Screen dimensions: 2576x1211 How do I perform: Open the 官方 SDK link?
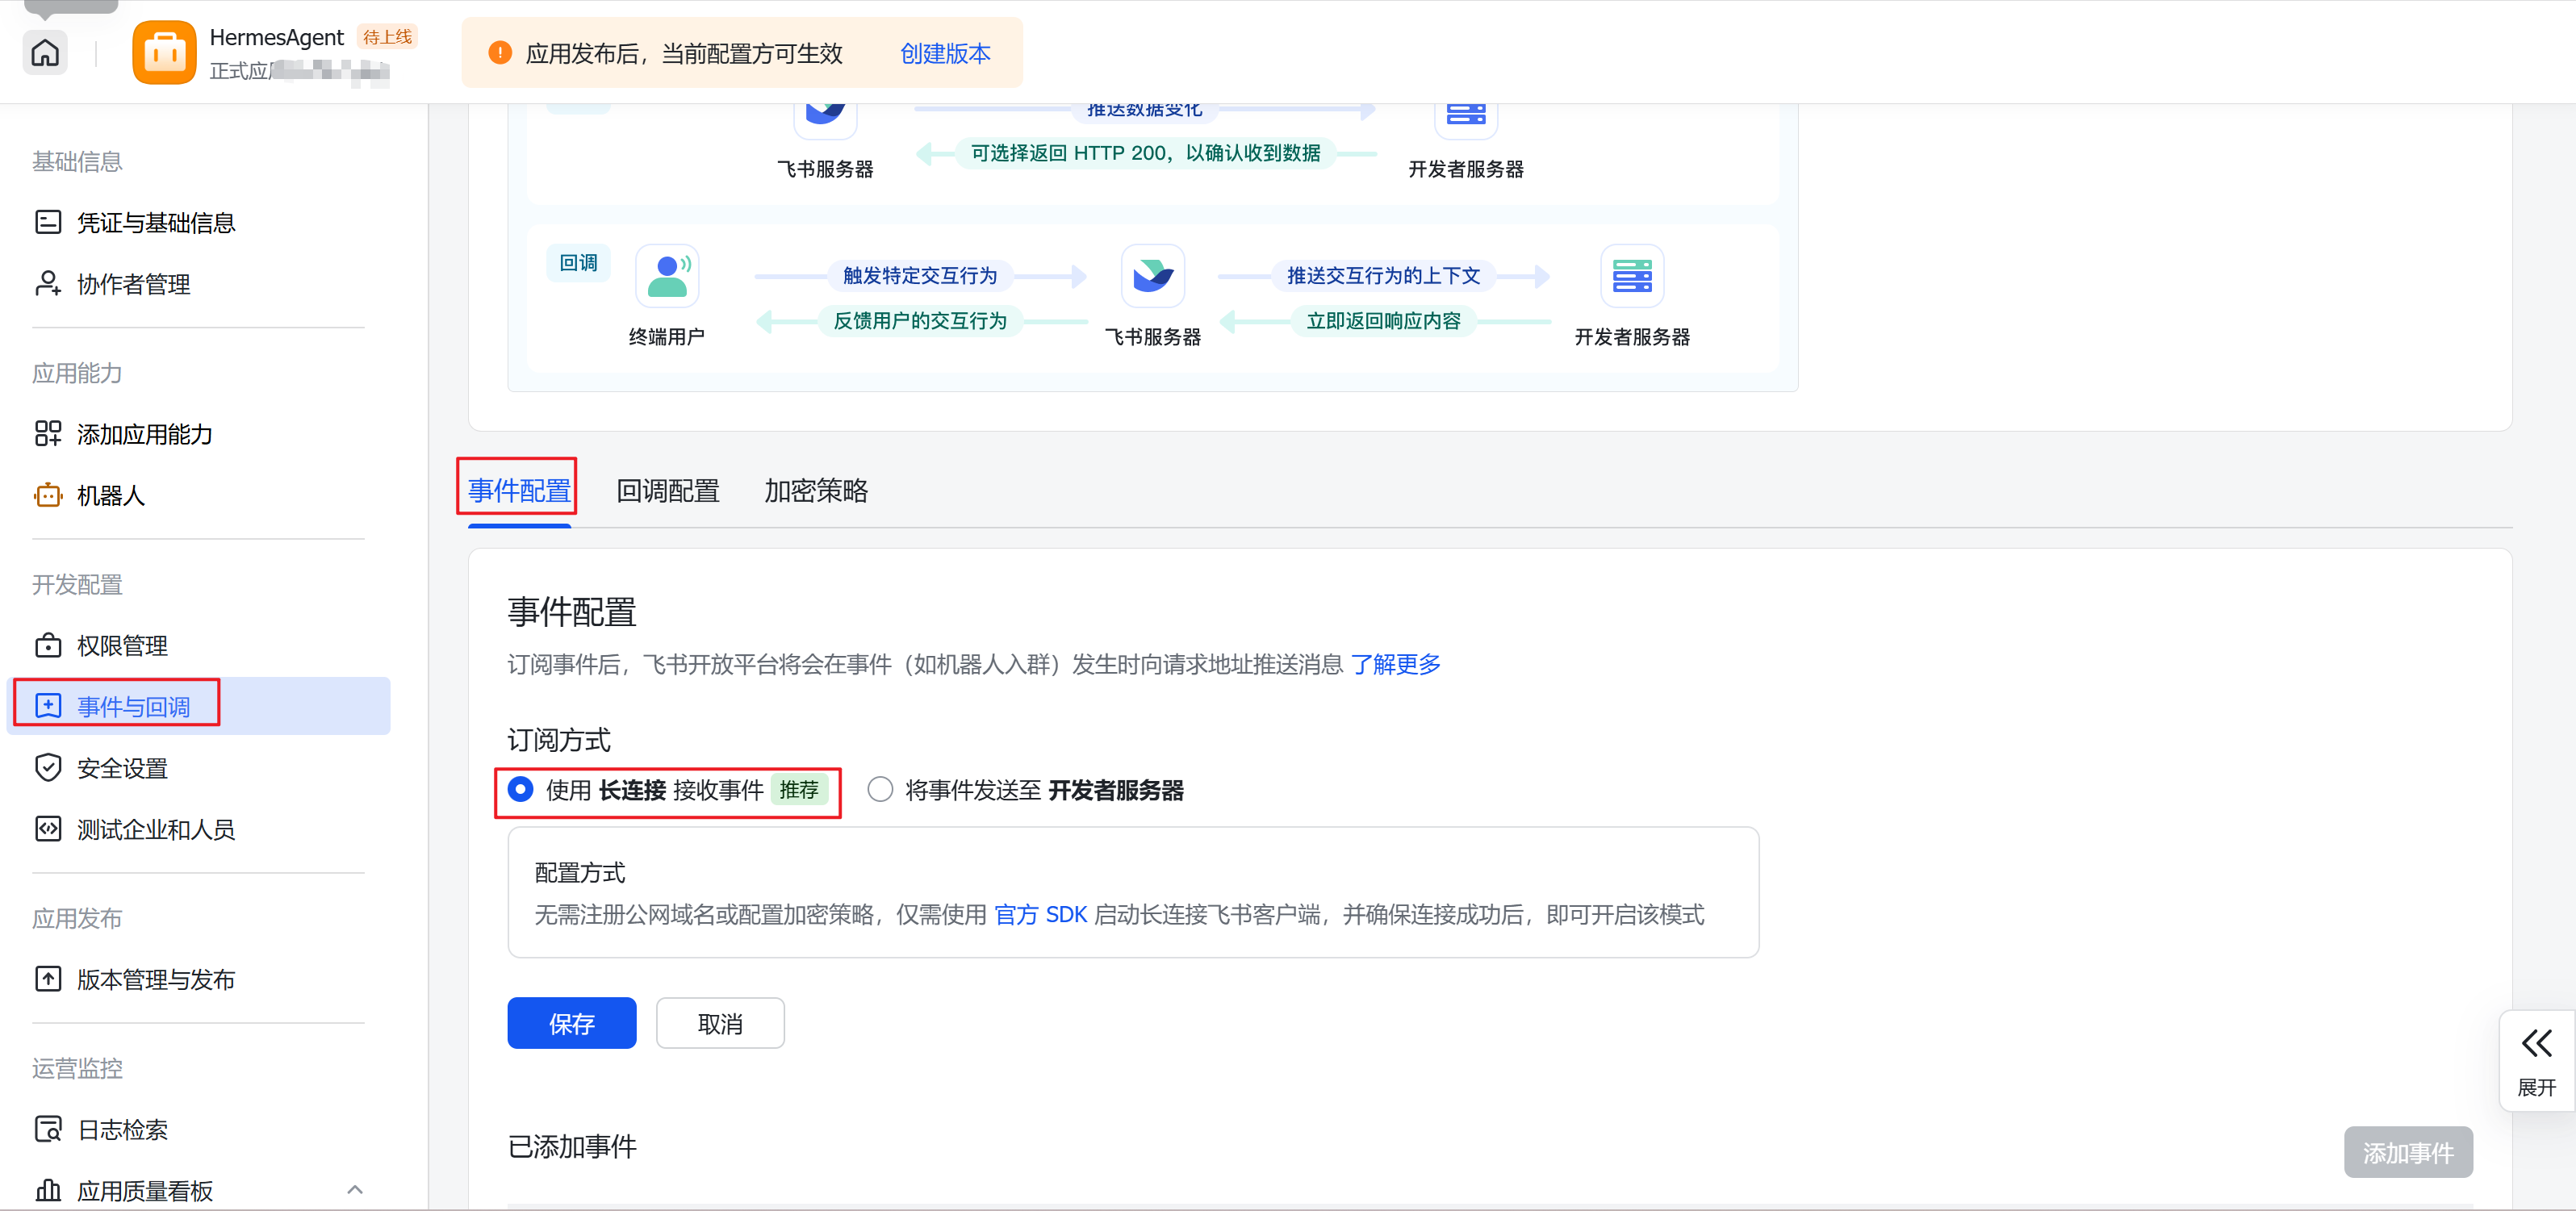[x=1040, y=914]
